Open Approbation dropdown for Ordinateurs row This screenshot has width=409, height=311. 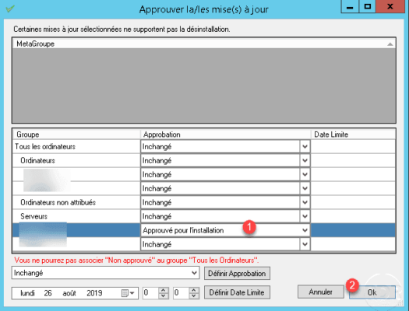tap(305, 161)
